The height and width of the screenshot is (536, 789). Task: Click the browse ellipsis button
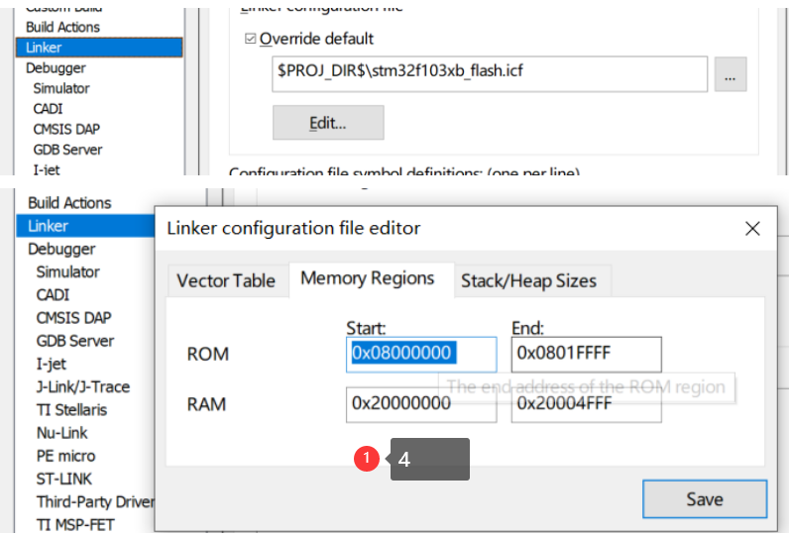730,75
